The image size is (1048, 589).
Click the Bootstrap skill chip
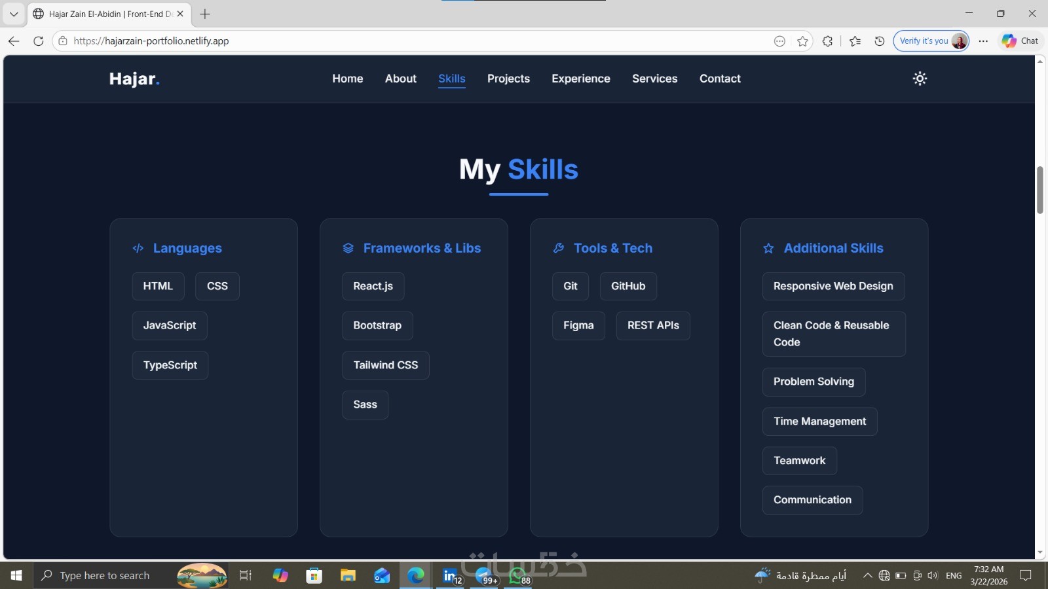pos(377,326)
